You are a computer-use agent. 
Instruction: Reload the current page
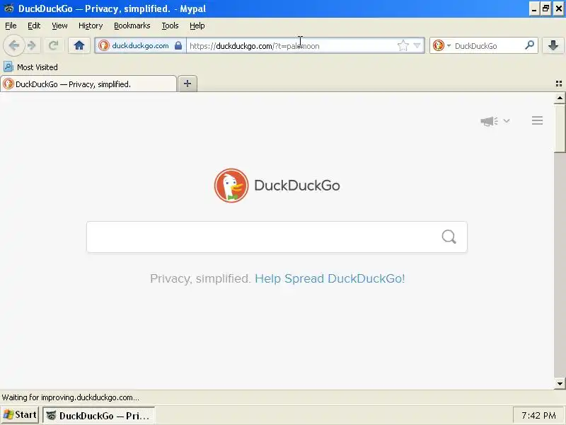54,45
